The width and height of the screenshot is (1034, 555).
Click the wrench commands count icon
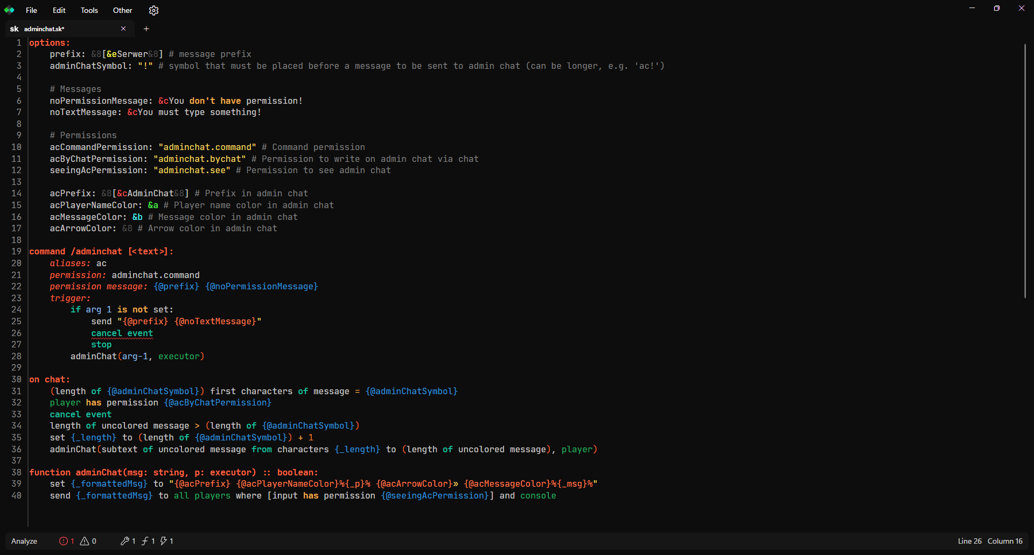[124, 541]
